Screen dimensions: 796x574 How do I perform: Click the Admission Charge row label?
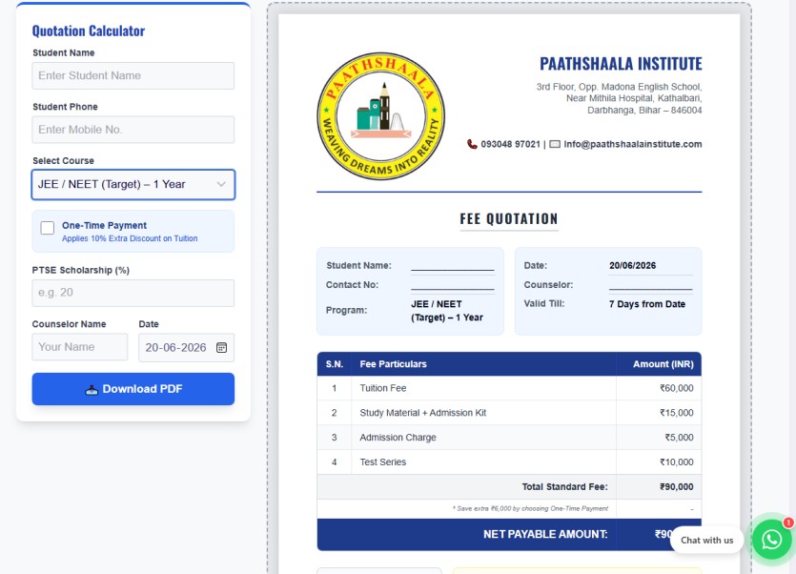tap(398, 438)
